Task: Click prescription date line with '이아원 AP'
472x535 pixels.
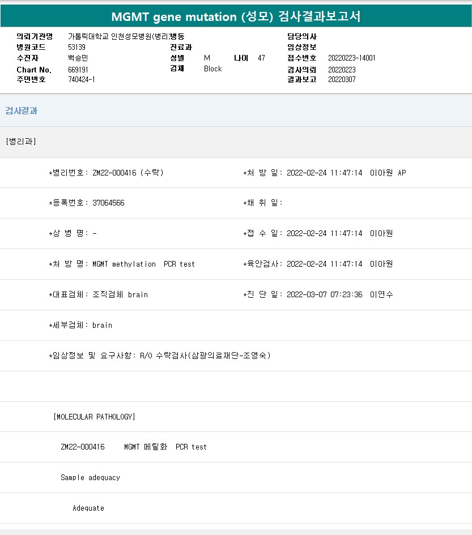Action: 325,173
